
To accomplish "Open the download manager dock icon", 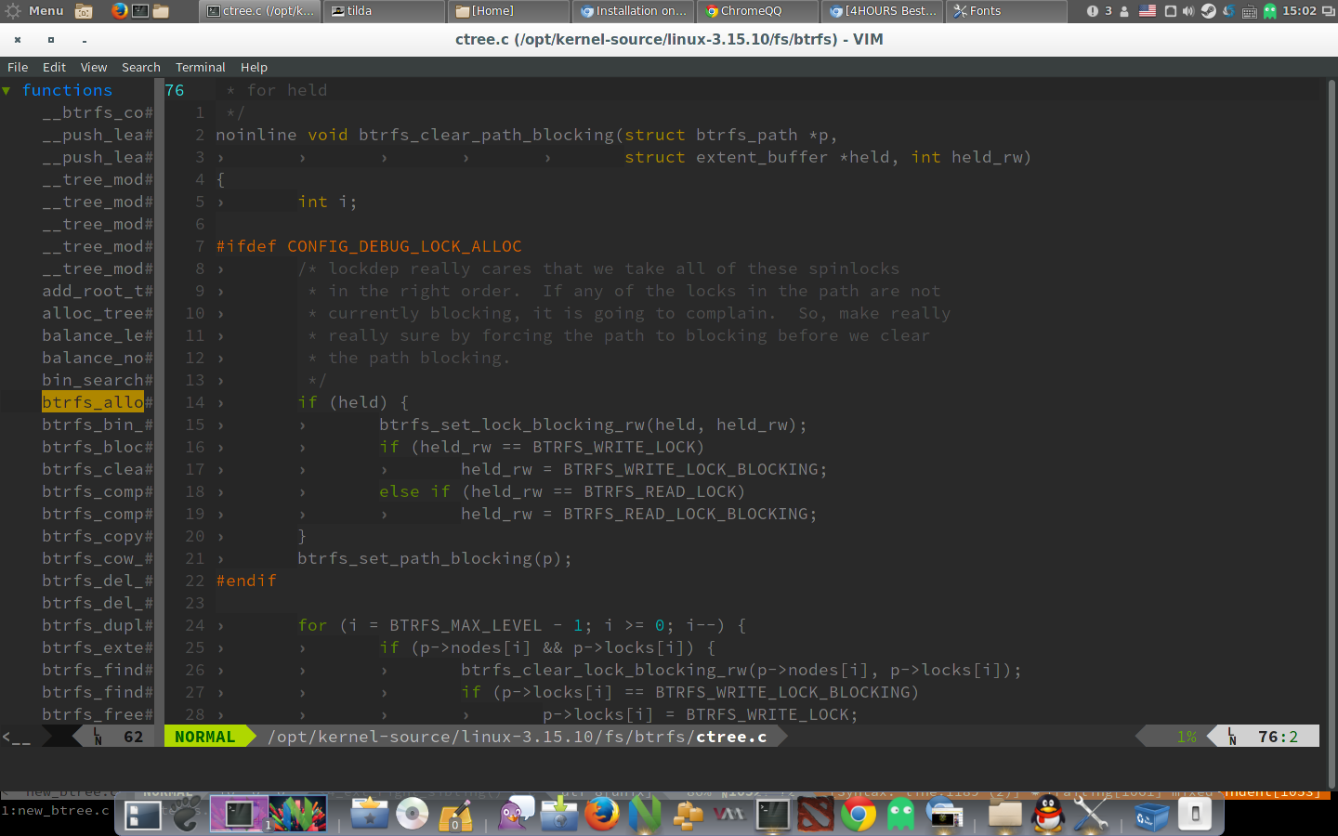I will pyautogui.click(x=559, y=815).
